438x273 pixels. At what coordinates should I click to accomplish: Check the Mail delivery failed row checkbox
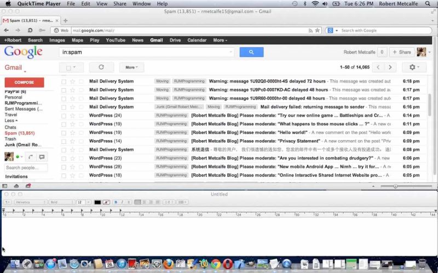tap(64, 107)
